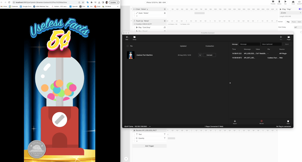This screenshot has width=302, height=162.
Task: Open the Inbox Gmail bookmark
Action: 4,6
